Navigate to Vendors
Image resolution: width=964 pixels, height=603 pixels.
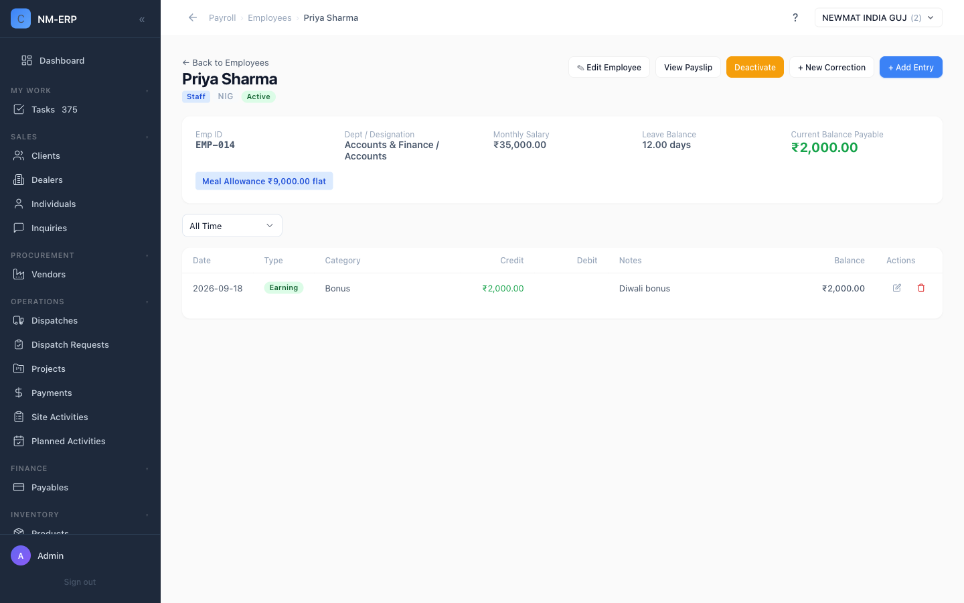point(80,274)
